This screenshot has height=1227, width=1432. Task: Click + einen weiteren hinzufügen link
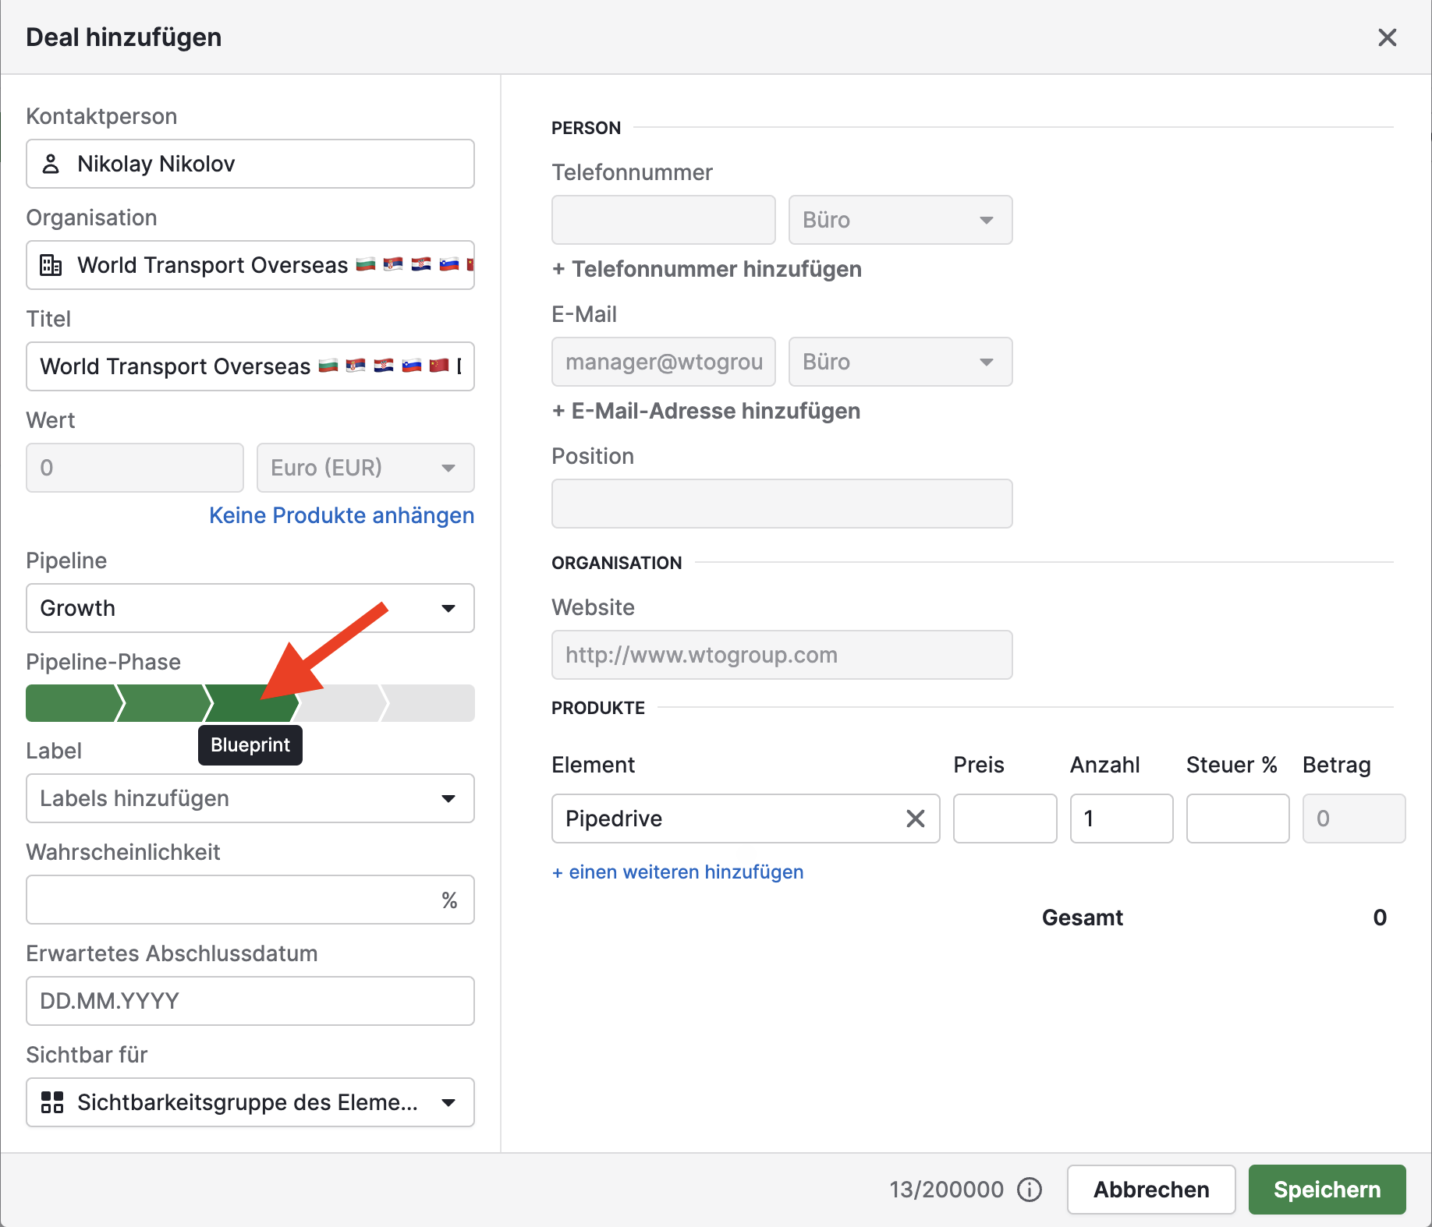[678, 872]
